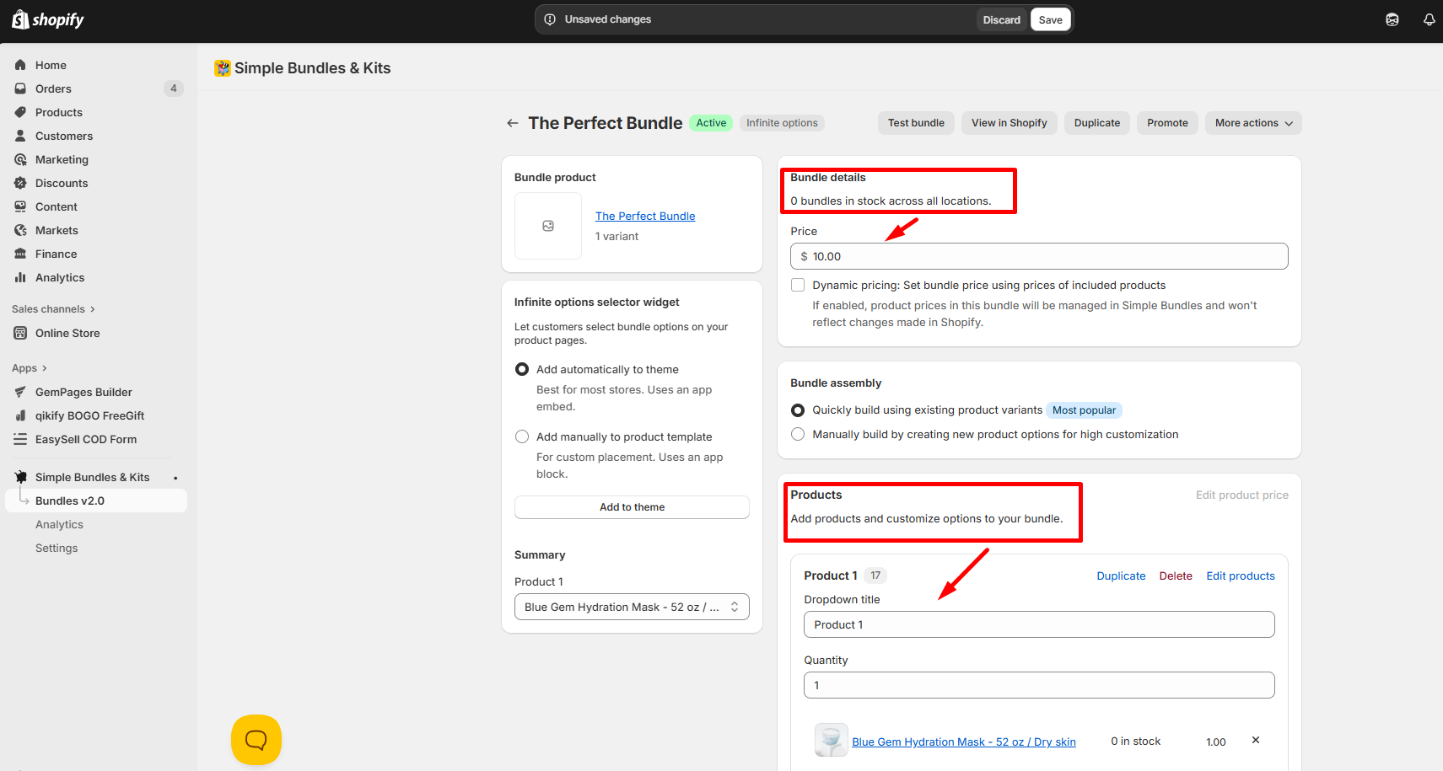Select Manually build by creating new product options

[x=798, y=434]
